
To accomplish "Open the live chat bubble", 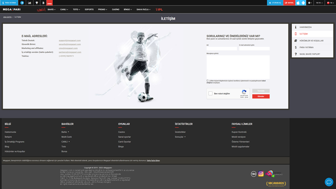I will click(x=329, y=182).
